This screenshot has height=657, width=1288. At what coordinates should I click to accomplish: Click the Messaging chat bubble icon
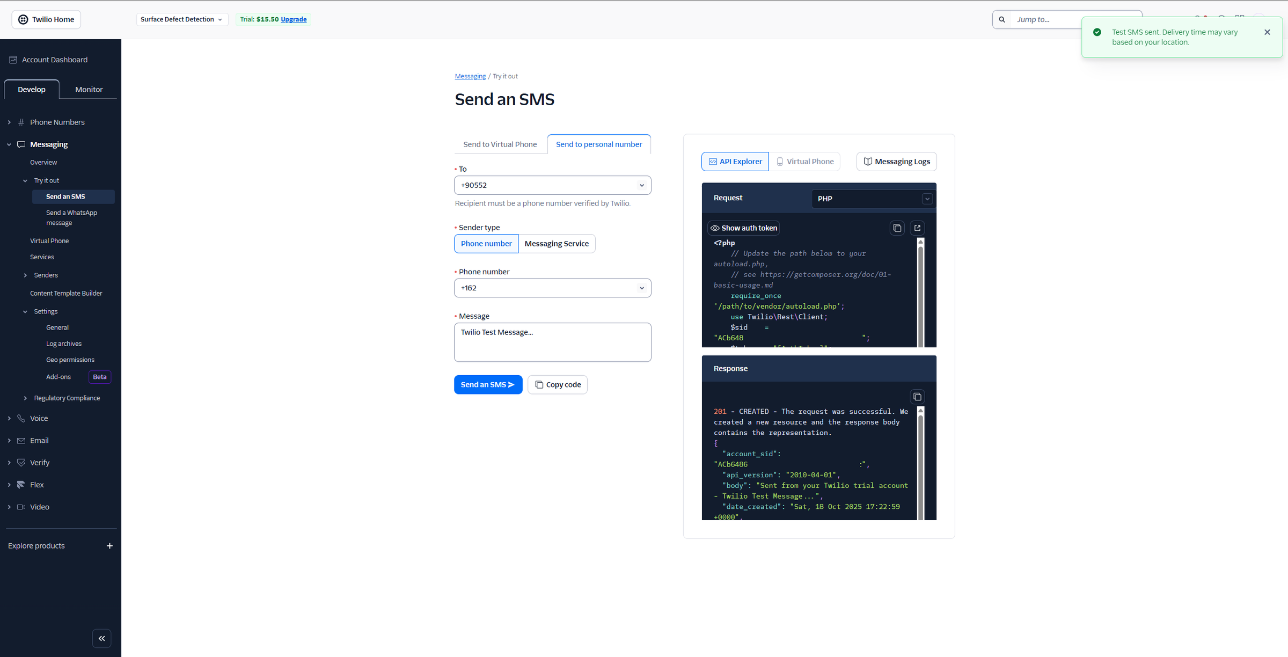click(21, 144)
